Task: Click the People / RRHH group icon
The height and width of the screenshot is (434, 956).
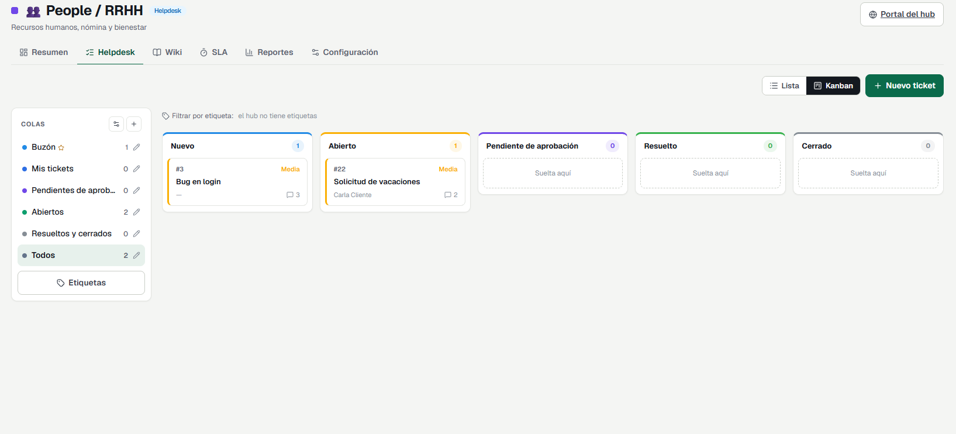Action: pos(33,11)
